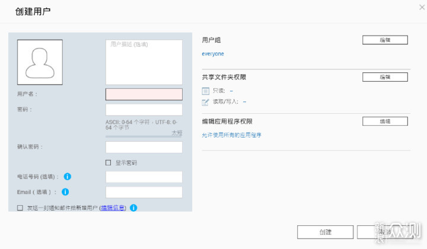Screen dimensions: 427x249
Task: Click the 读取/写入 read-write permission icon
Action: (206, 102)
